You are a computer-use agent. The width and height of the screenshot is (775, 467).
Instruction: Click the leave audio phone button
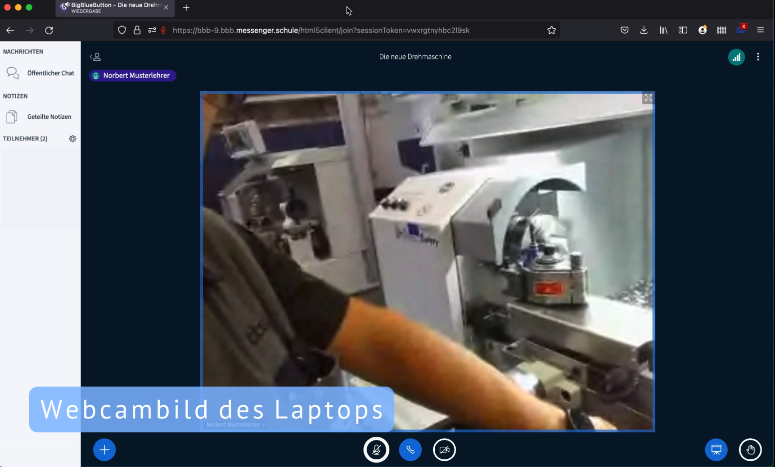coord(410,449)
